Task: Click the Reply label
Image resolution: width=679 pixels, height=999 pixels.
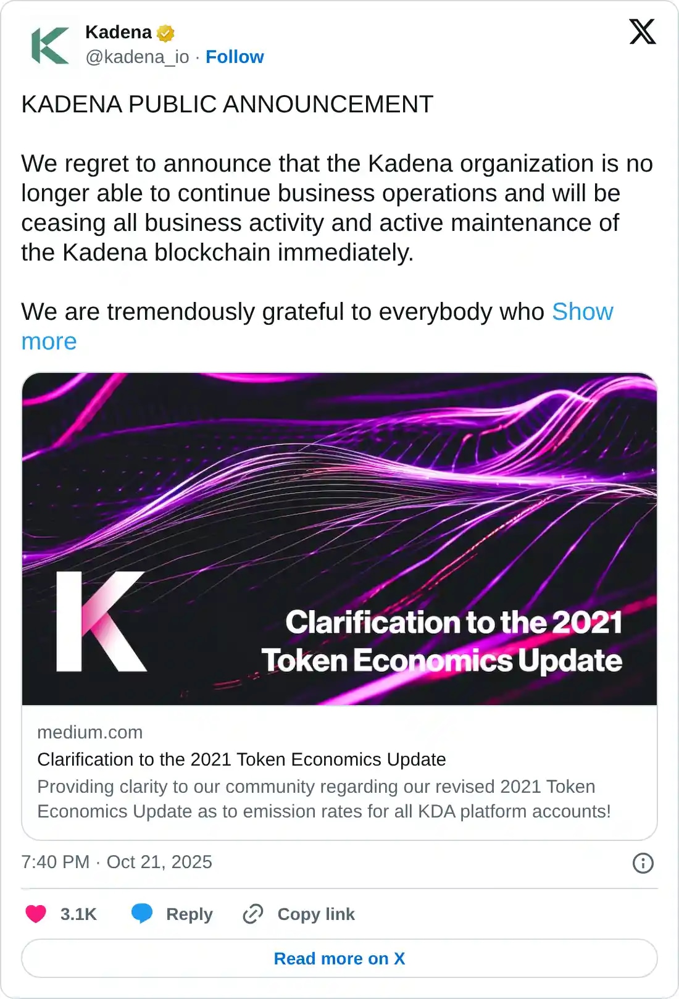Action: [x=189, y=914]
